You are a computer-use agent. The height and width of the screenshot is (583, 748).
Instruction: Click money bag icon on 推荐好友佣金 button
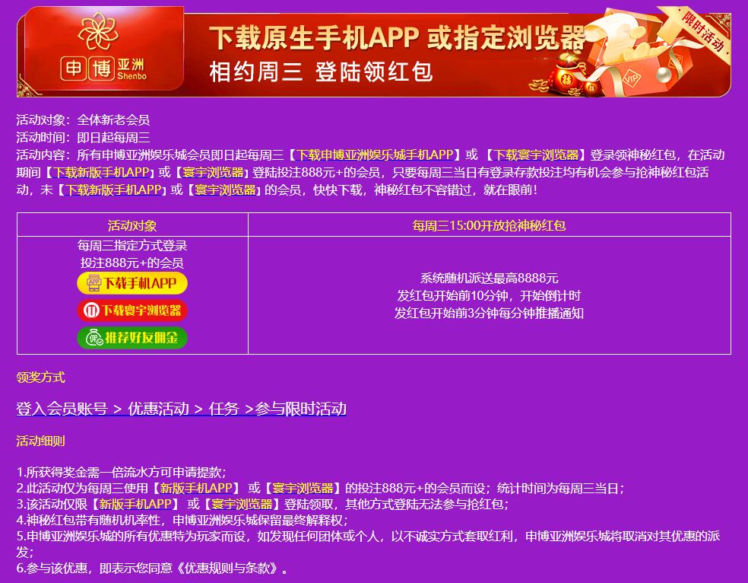[x=94, y=338]
